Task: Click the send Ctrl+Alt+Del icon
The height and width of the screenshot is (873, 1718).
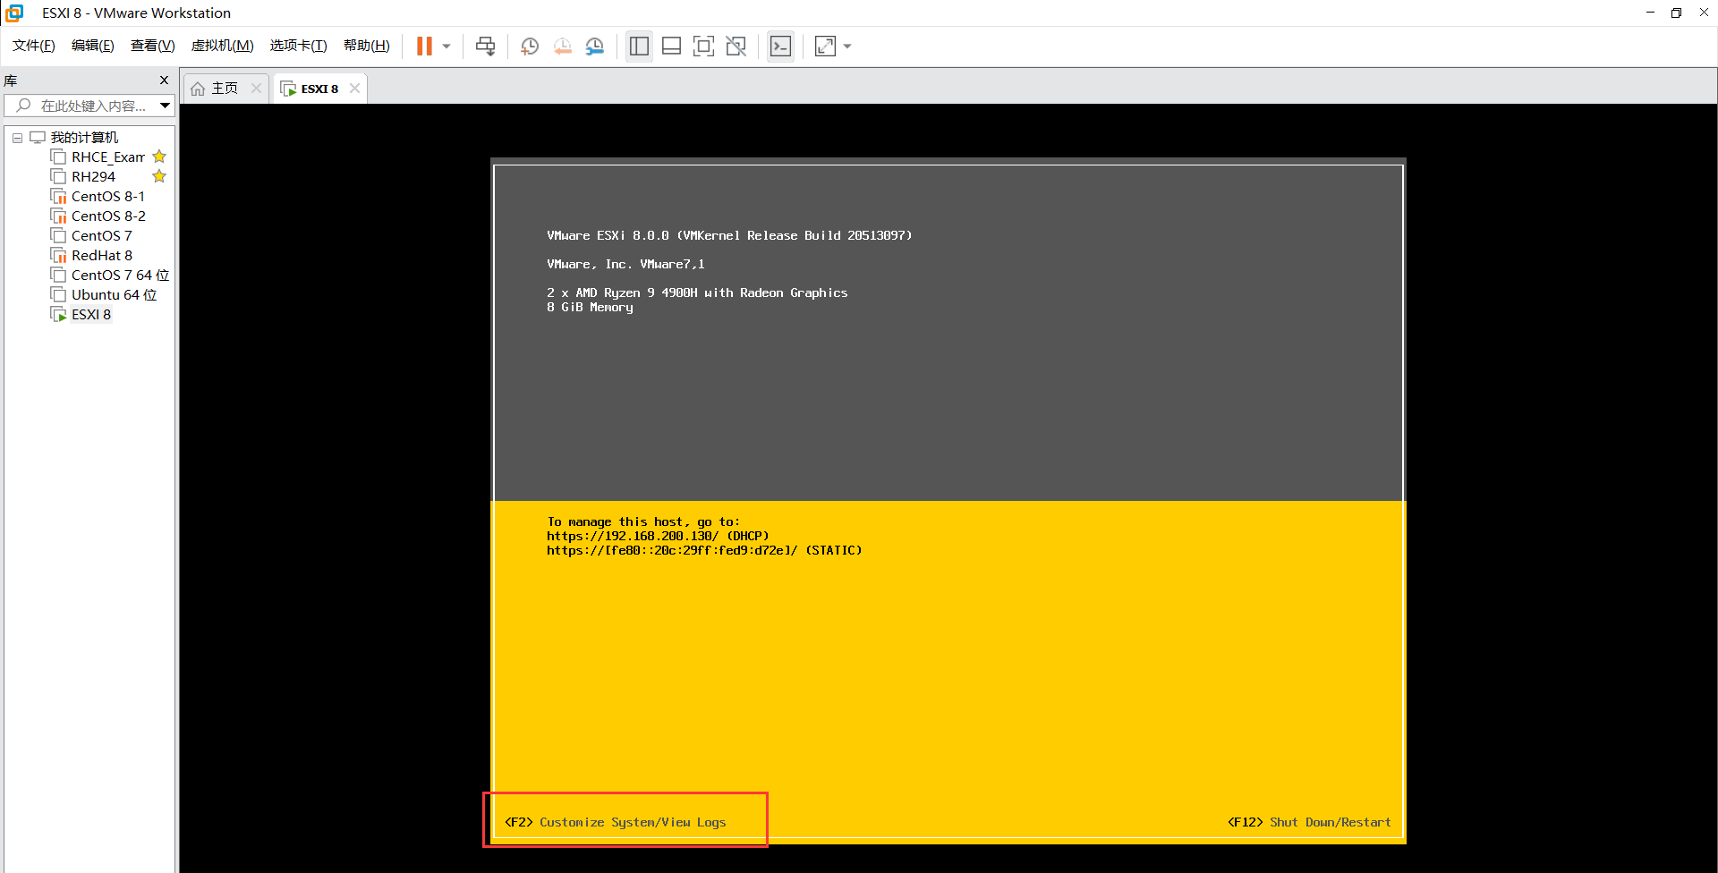Action: (x=486, y=47)
